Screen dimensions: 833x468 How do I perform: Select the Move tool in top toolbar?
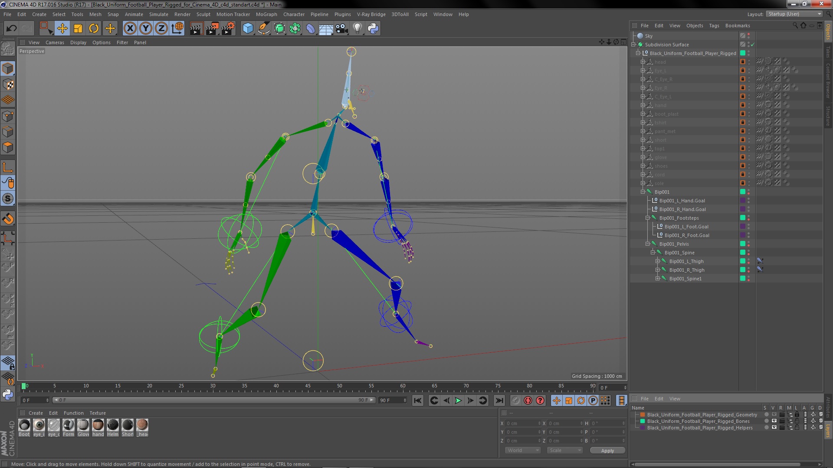(62, 29)
